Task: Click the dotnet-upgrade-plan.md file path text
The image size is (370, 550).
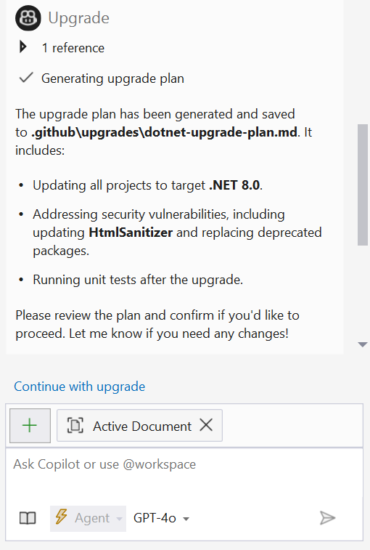Action: pos(165,132)
